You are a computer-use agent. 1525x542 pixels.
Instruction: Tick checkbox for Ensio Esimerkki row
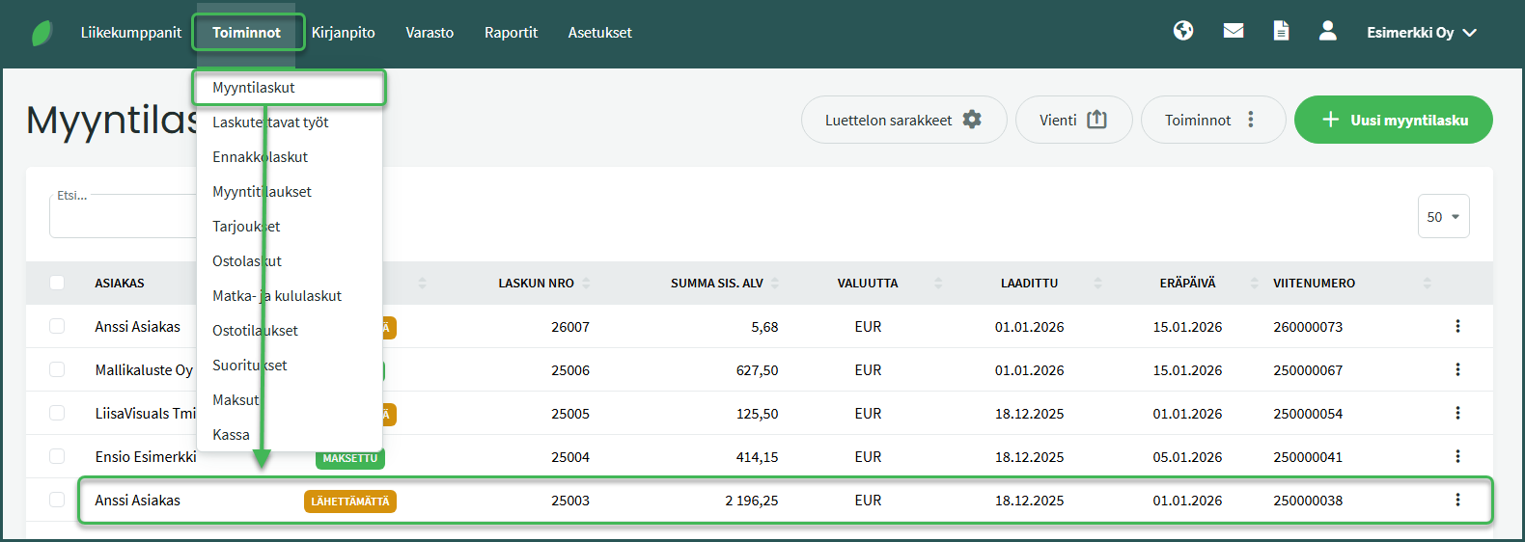57,457
